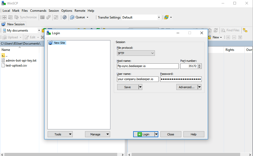Click the WinSCP application icon in the title bar
This screenshot has height=156, width=253.
[x=3, y=3]
